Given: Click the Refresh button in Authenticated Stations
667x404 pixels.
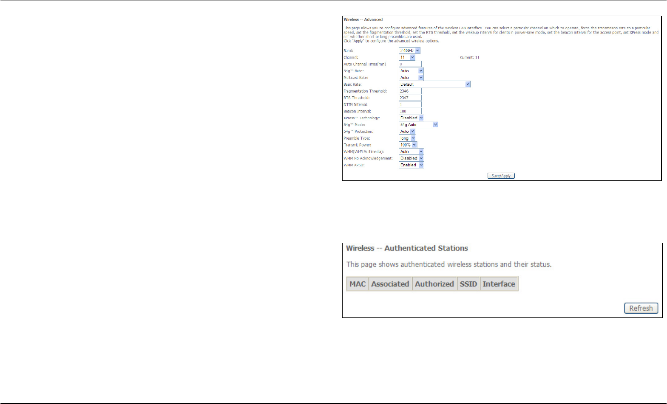Looking at the screenshot, I should 641,309.
